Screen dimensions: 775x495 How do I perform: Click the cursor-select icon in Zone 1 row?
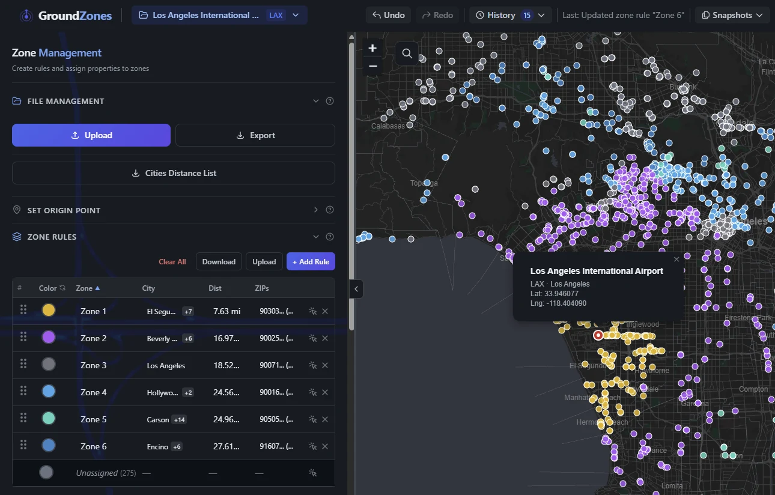point(312,311)
